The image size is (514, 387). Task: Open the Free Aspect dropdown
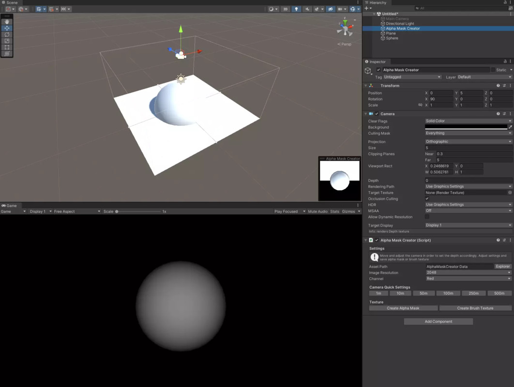[77, 211]
